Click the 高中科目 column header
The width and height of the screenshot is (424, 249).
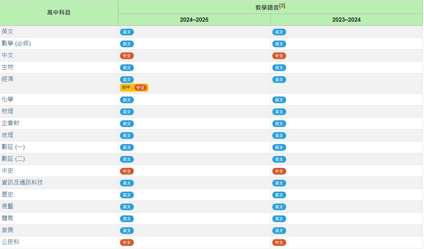pos(59,13)
